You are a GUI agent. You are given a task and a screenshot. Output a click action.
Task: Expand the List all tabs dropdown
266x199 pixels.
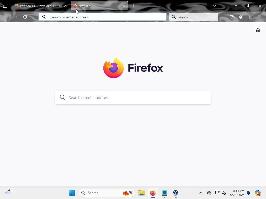[x=214, y=6]
